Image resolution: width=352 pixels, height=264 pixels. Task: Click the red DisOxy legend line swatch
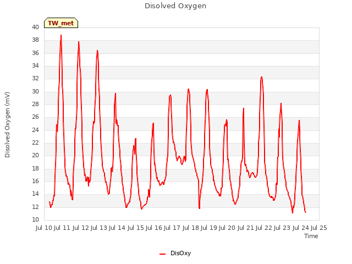[162, 254]
